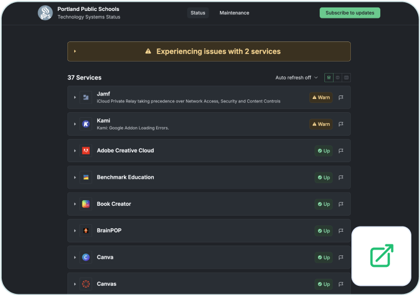Click the Adobe Creative Cloud icon
420x295 pixels.
coord(86,151)
